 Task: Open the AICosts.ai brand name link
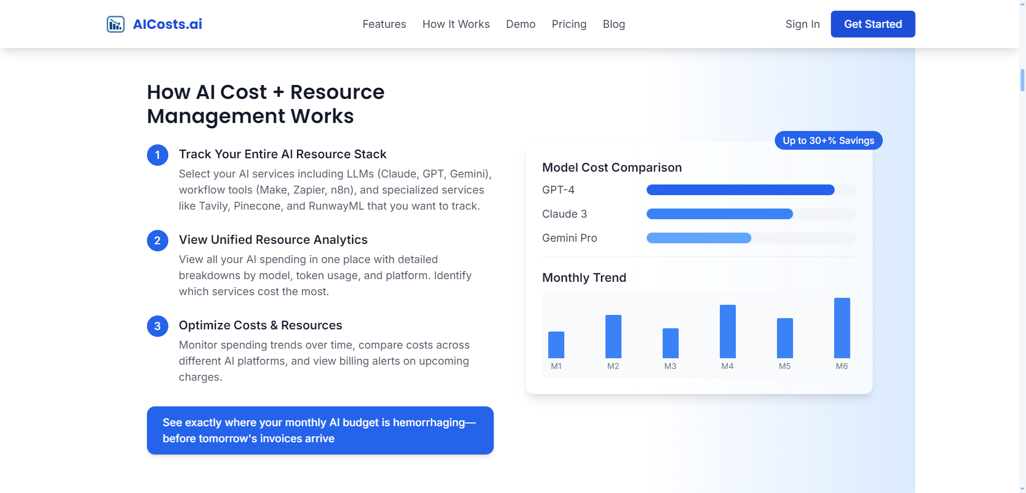click(x=167, y=24)
